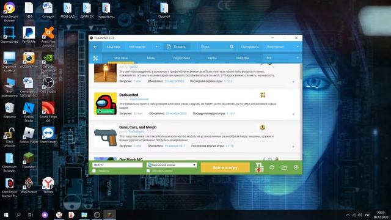The height and width of the screenshot is (220, 391).
Task: Open the Сегодня Word document on the desktop
Action: 48,10
